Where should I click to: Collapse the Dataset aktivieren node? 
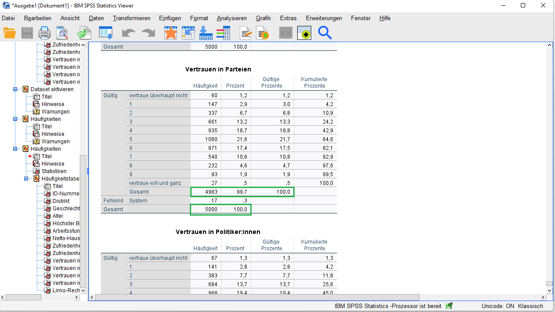pyautogui.click(x=14, y=89)
